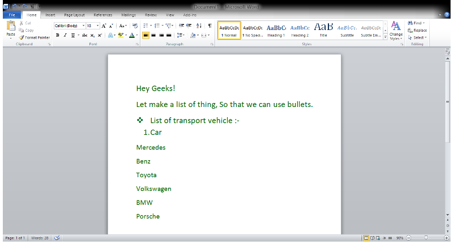Toggle Justify alignment
This screenshot has height=244, width=453.
(169, 35)
